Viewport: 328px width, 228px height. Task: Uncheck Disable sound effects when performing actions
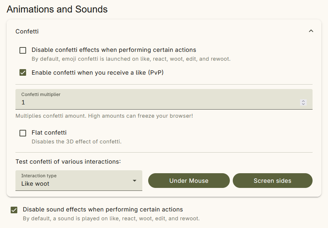pyautogui.click(x=14, y=210)
